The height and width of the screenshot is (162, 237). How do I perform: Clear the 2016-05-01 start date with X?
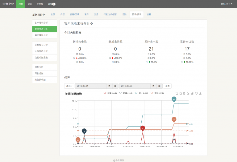109,86
